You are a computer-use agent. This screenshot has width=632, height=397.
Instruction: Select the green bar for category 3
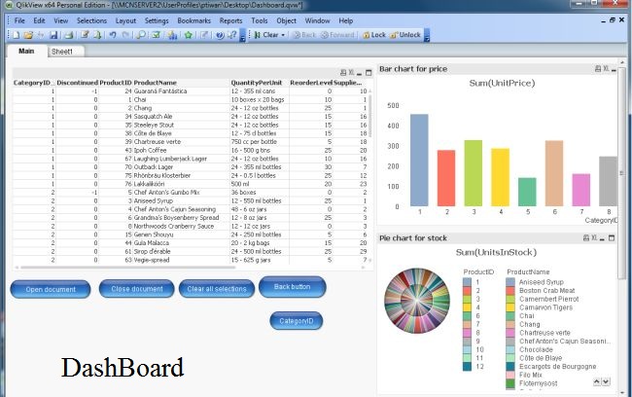474,173
